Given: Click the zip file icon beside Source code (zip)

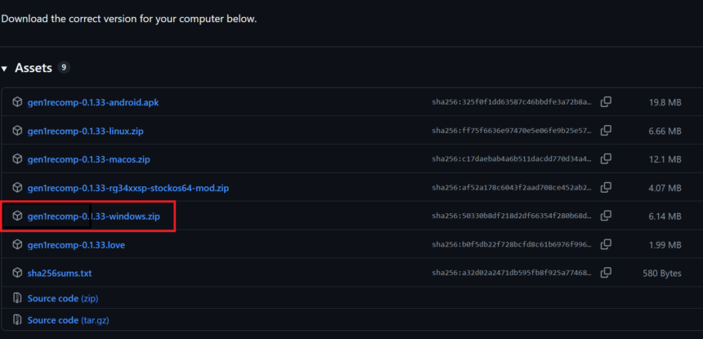Looking at the screenshot, I should [17, 298].
